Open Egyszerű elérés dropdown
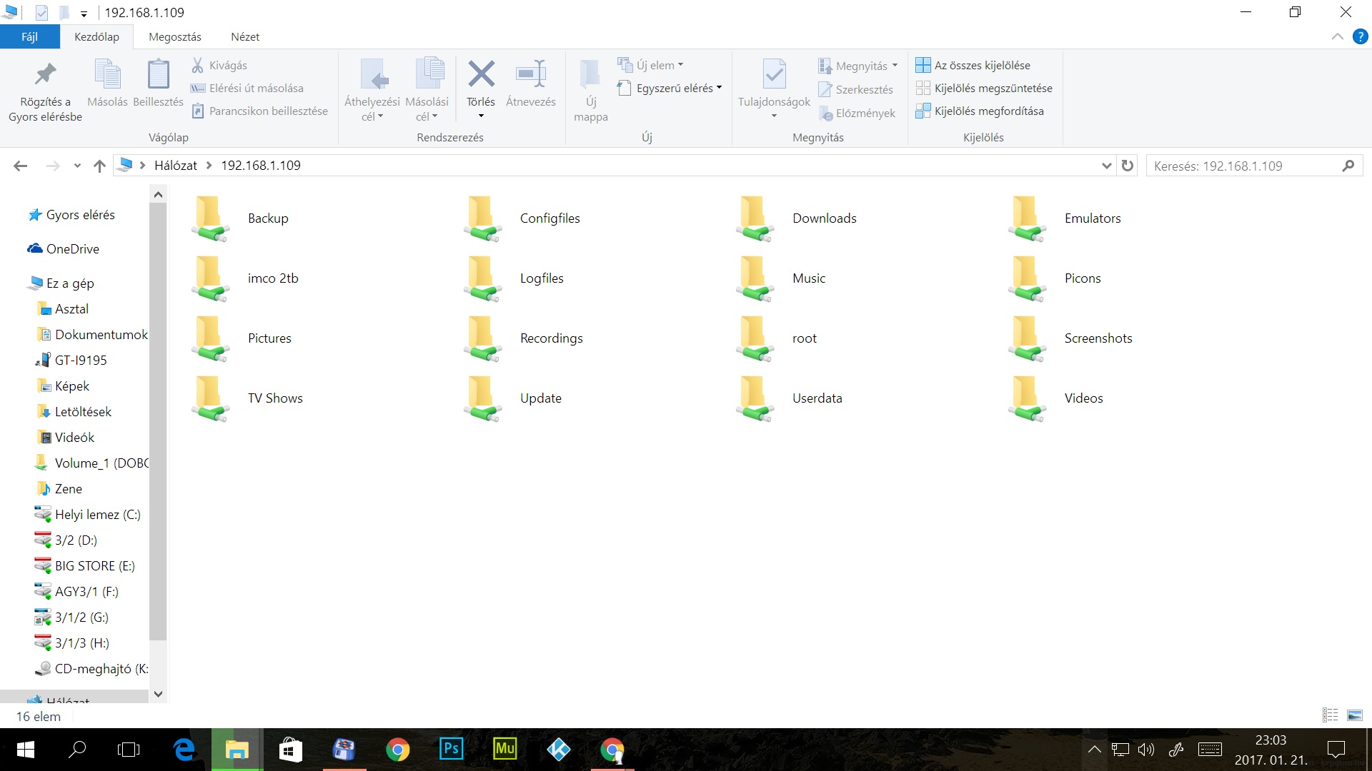Viewport: 1372px width, 771px height. point(670,88)
